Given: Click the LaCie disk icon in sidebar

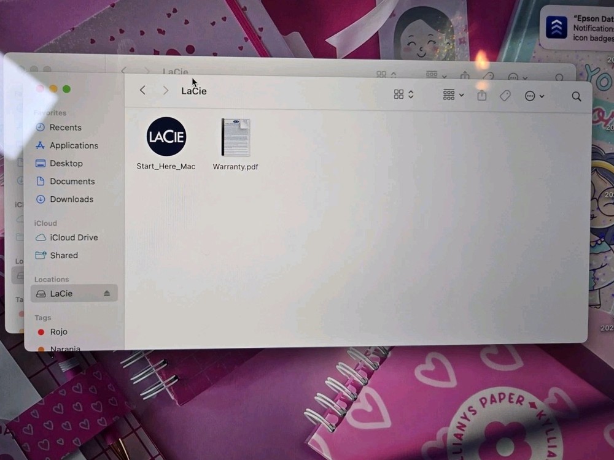Looking at the screenshot, I should coord(41,293).
